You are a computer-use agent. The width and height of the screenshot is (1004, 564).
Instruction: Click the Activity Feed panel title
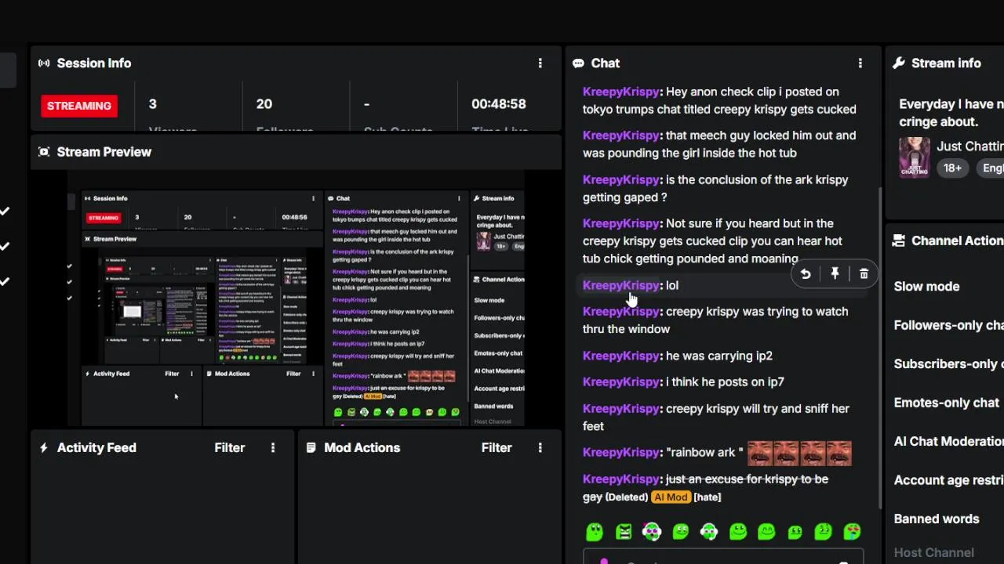pos(96,448)
